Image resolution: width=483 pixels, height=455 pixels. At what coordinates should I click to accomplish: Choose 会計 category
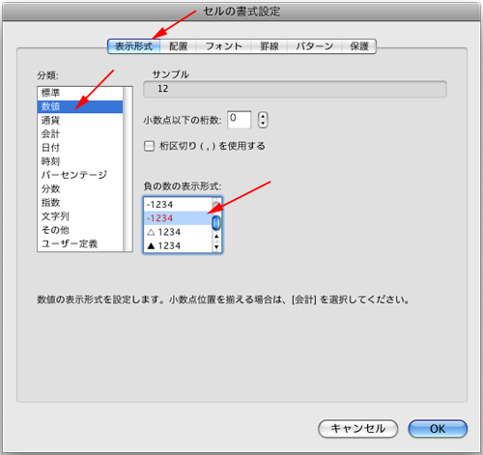(x=80, y=133)
